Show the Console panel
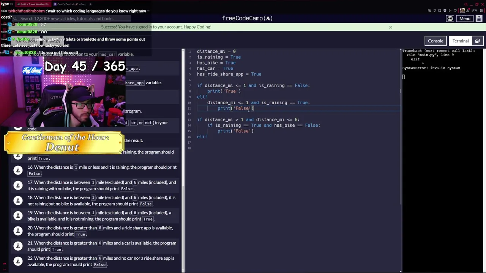 click(x=436, y=41)
